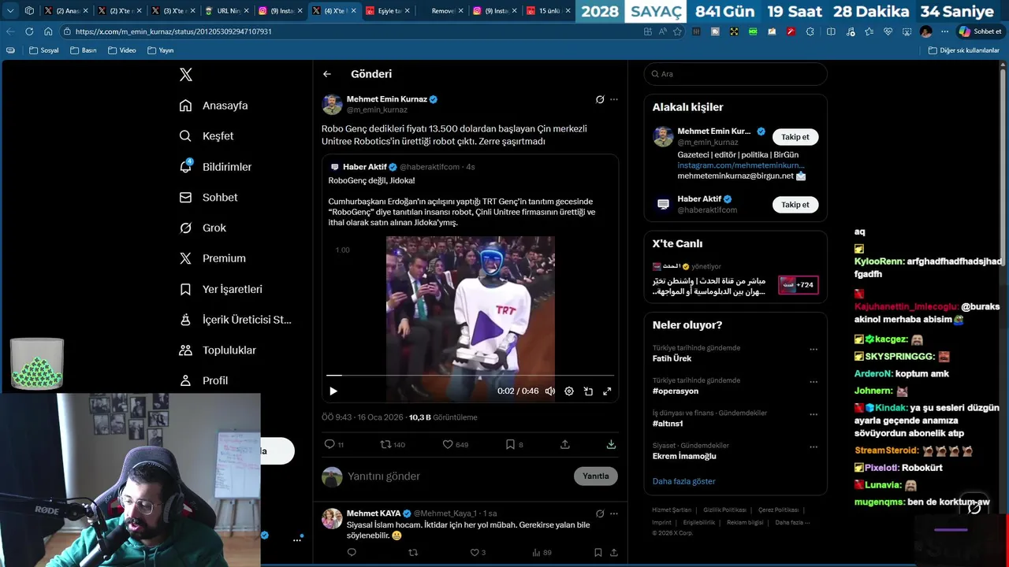Image resolution: width=1009 pixels, height=567 pixels.
Task: Open more options for #operasyon trend
Action: click(x=814, y=382)
